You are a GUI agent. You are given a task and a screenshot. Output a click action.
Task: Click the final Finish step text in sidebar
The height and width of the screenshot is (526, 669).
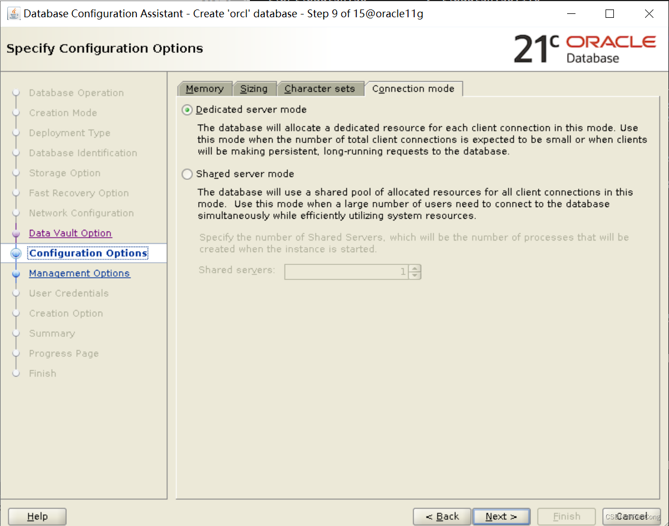pos(42,373)
